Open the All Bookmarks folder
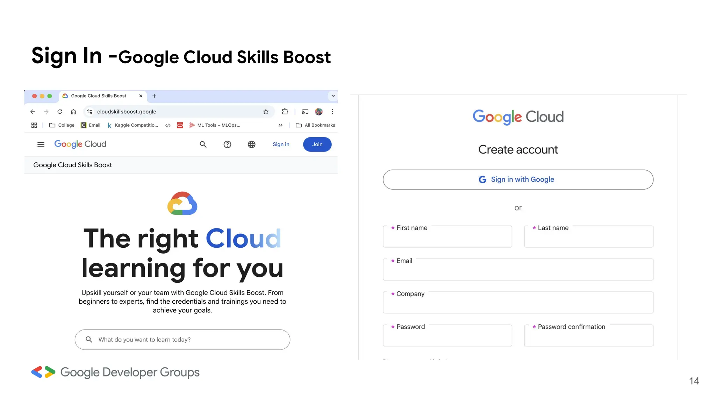 [315, 125]
